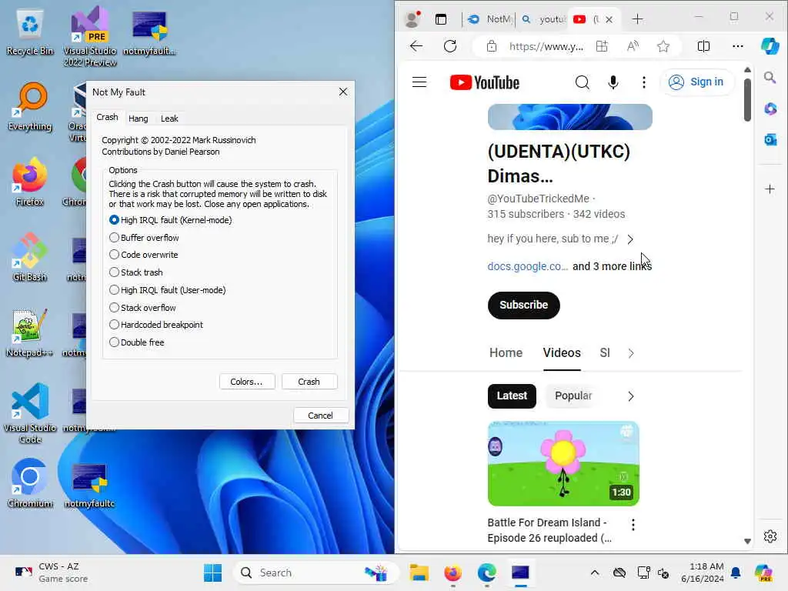The height and width of the screenshot is (591, 788).
Task: Open docs.google.co... channel link
Action: 527,266
